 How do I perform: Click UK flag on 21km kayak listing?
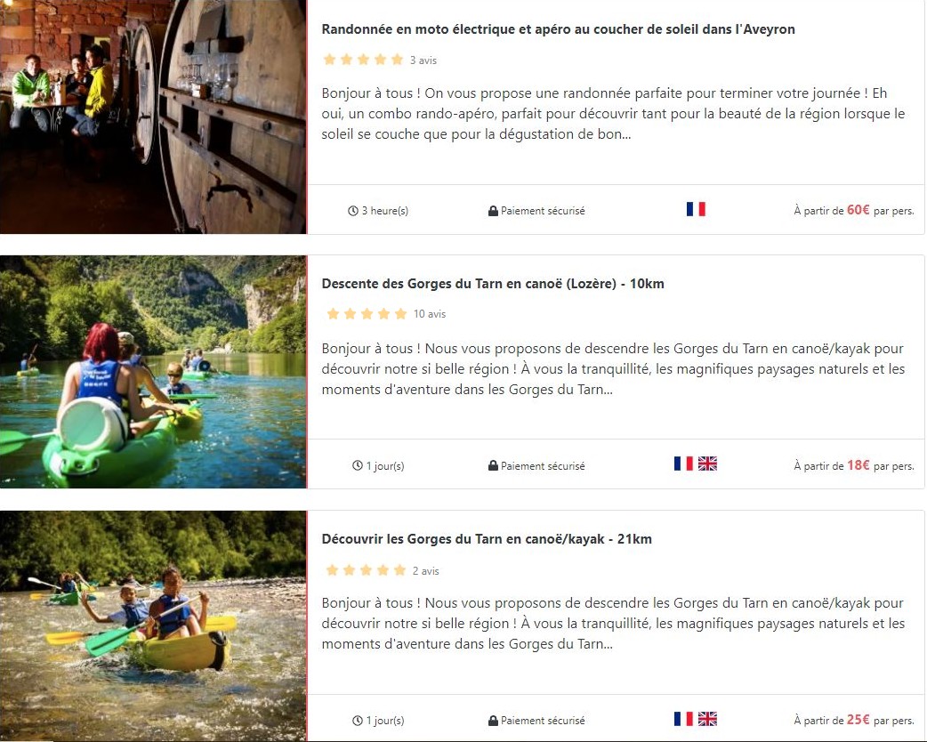coord(707,719)
